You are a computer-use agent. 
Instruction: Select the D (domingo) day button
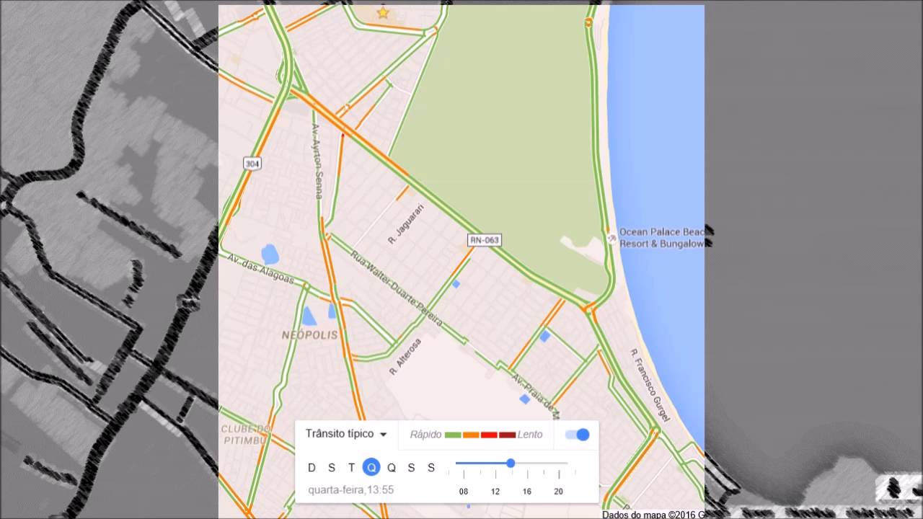312,468
